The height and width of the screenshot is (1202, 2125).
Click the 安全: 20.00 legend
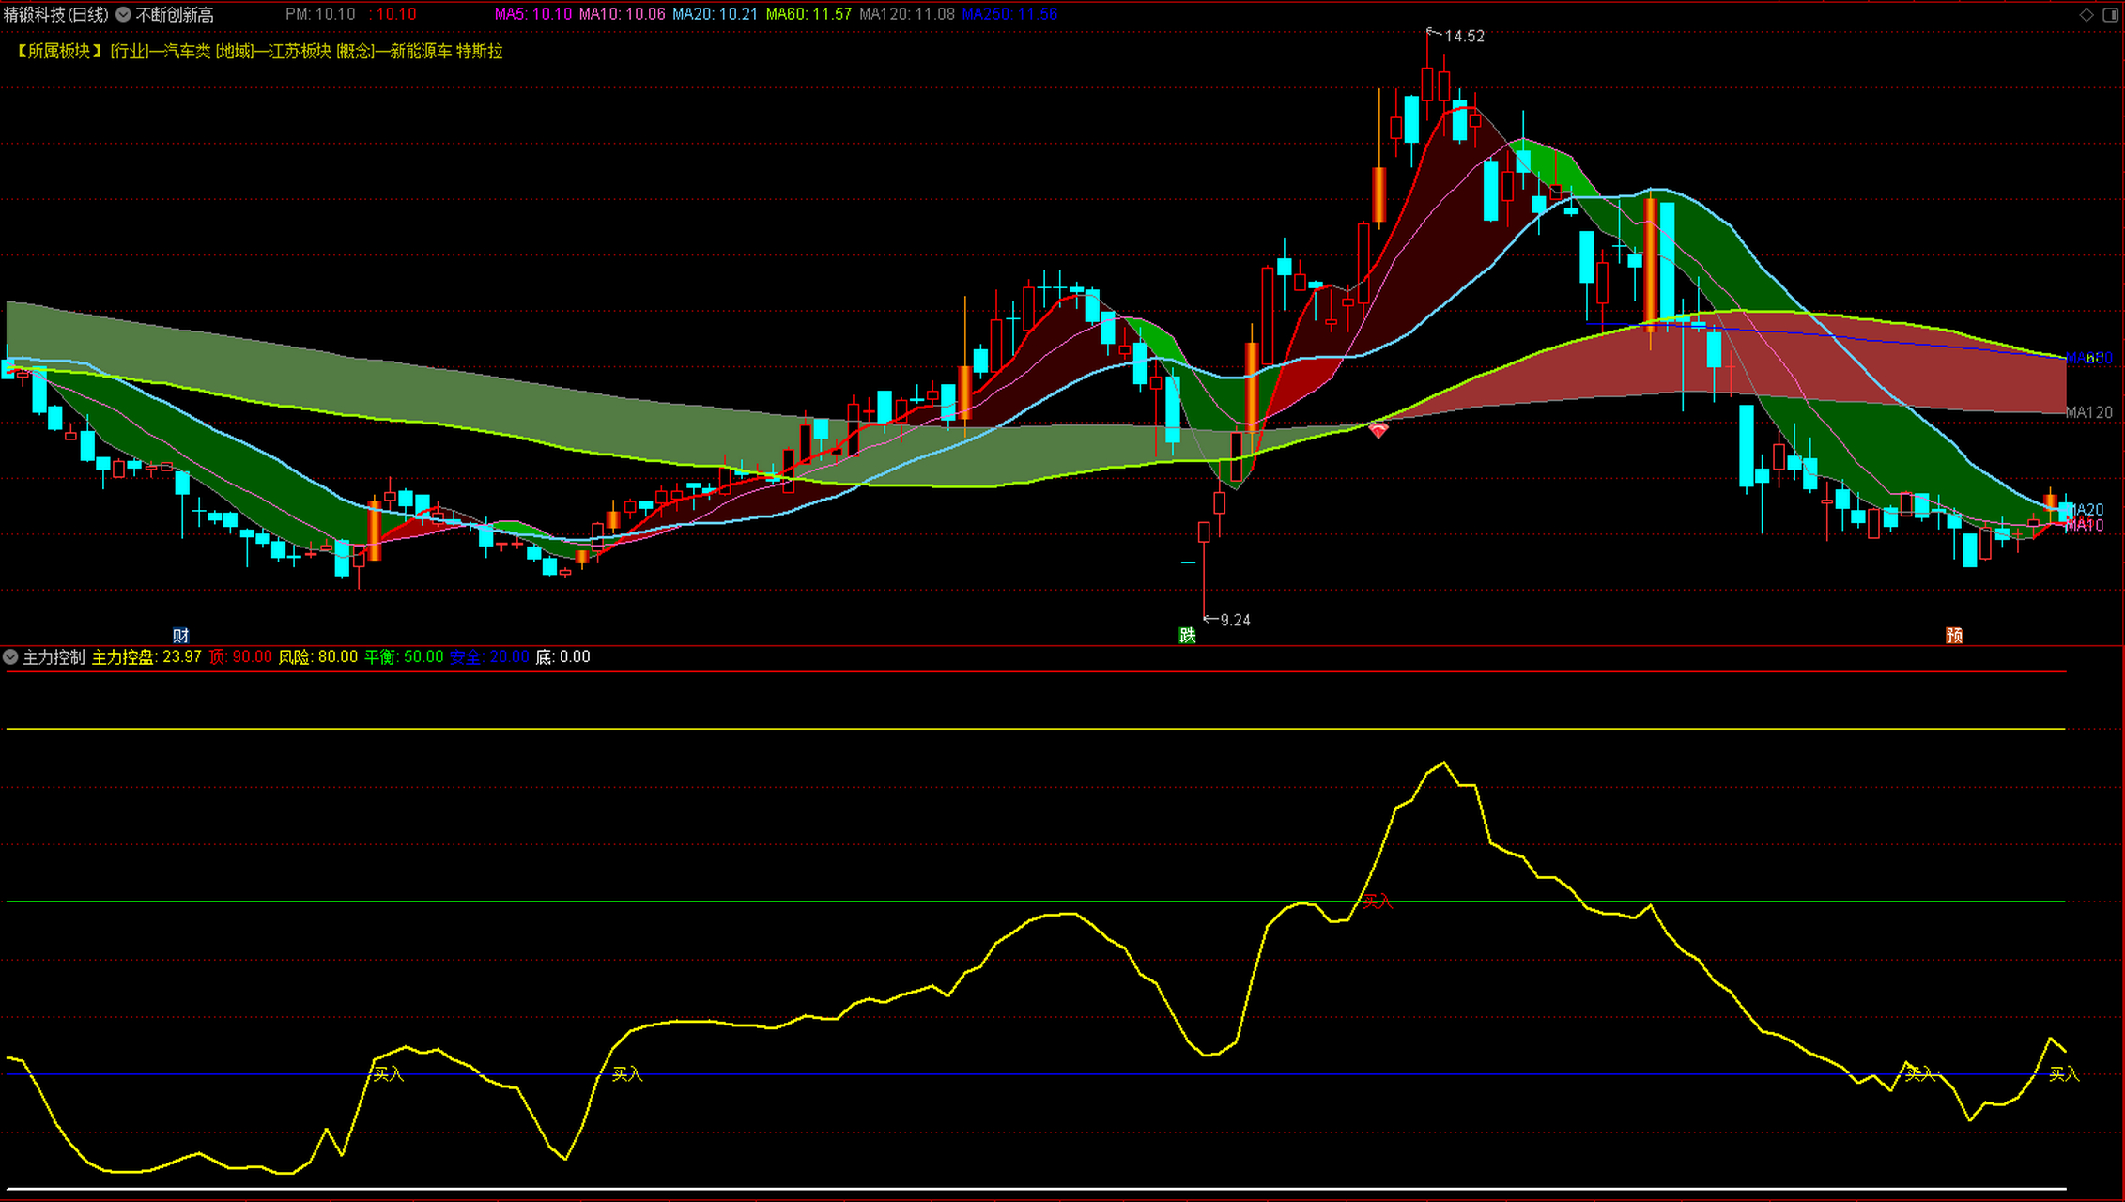pyautogui.click(x=489, y=657)
